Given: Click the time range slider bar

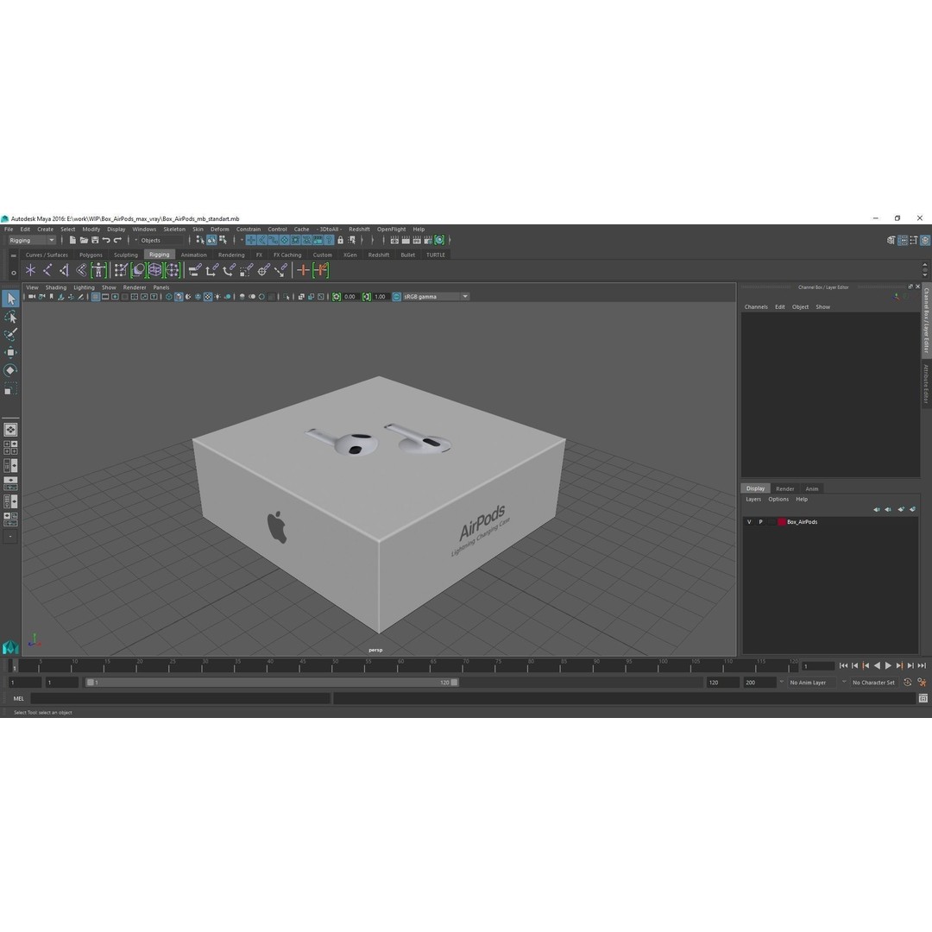Looking at the screenshot, I should click(x=272, y=683).
